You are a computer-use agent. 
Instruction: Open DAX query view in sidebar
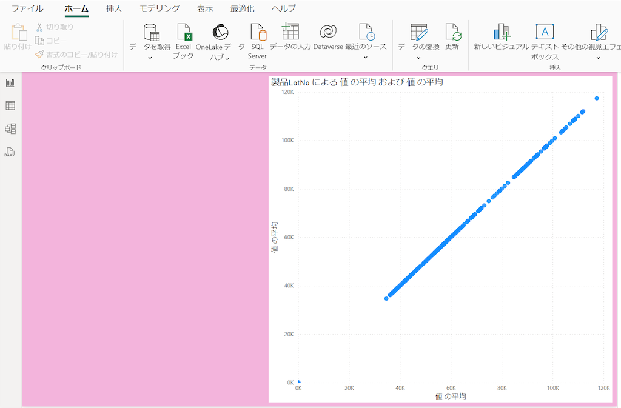10,152
